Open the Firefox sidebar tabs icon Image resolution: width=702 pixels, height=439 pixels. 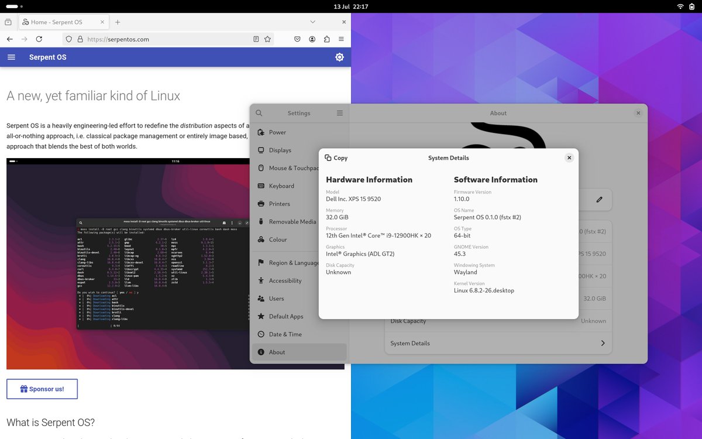coord(8,22)
